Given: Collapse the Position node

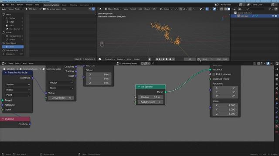Looking at the screenshot, I should (x=3, y=119).
